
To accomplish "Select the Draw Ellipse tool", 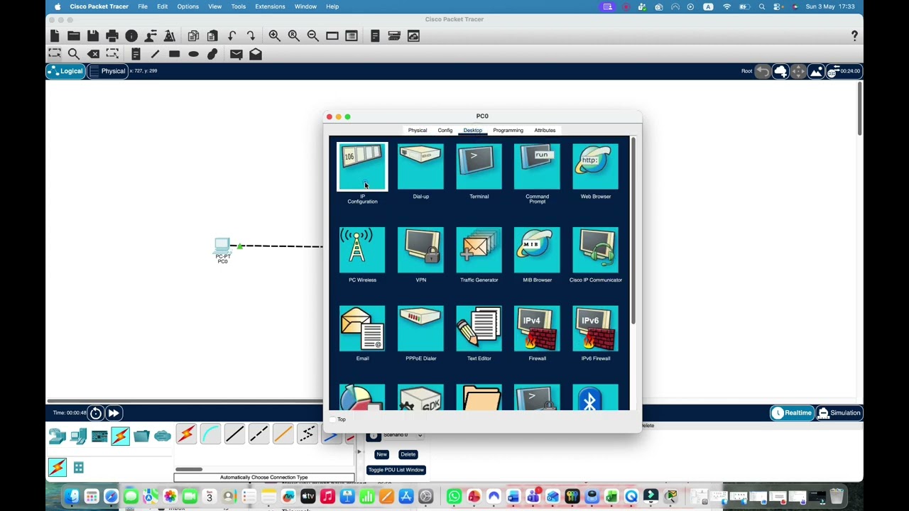I will 193,54.
